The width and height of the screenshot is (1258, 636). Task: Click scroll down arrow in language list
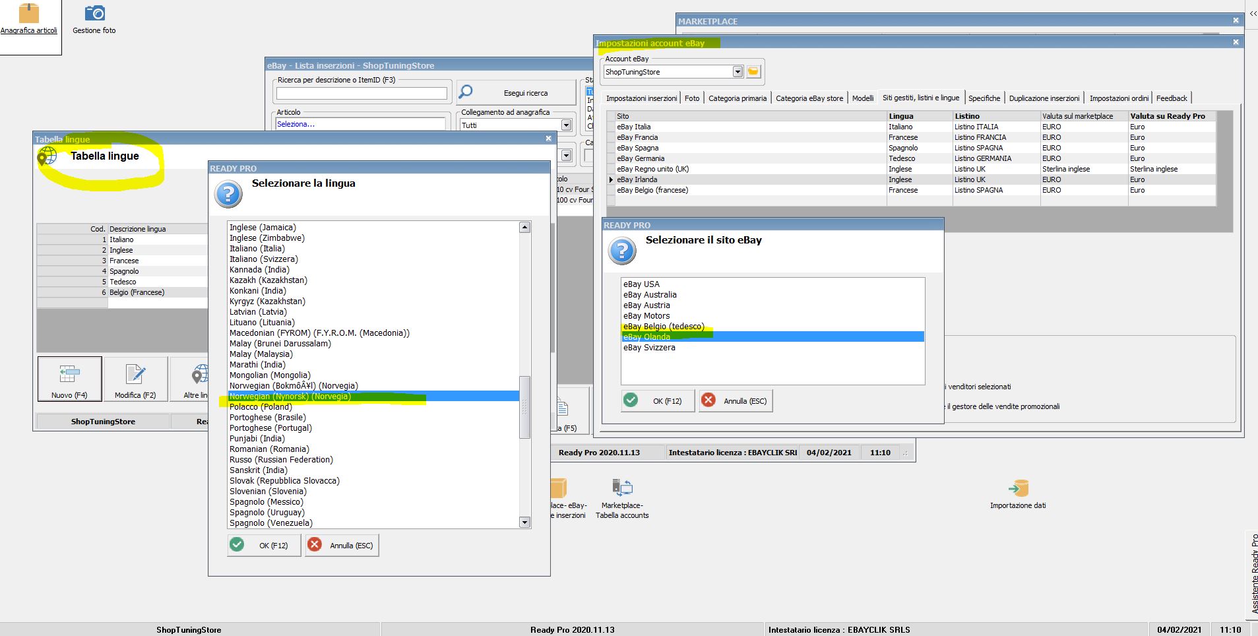[x=524, y=523]
